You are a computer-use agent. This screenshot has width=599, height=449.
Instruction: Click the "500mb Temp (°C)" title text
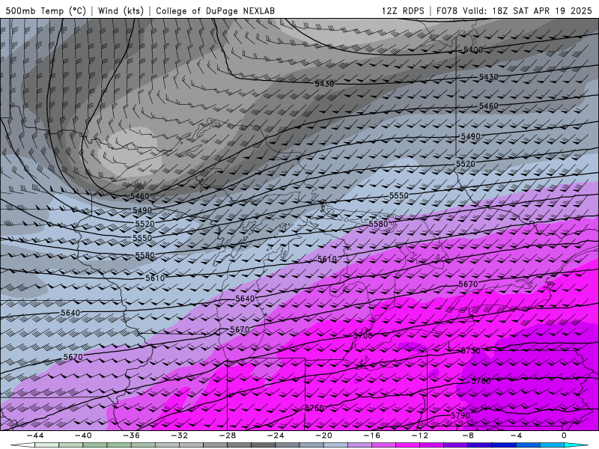click(46, 10)
